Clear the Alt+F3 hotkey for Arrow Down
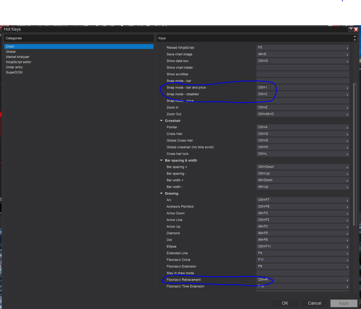This screenshot has width=361, height=309. [x=347, y=213]
